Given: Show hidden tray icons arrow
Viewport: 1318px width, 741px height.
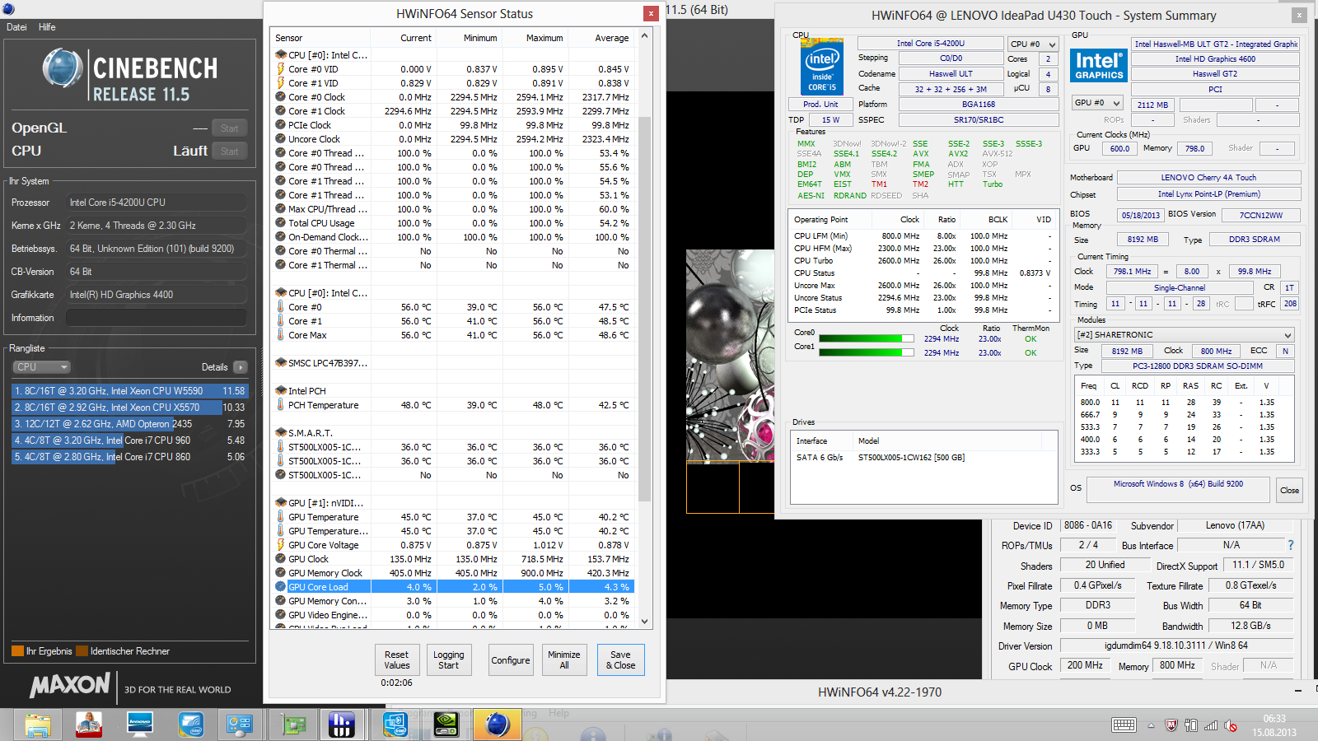Looking at the screenshot, I should (1152, 725).
